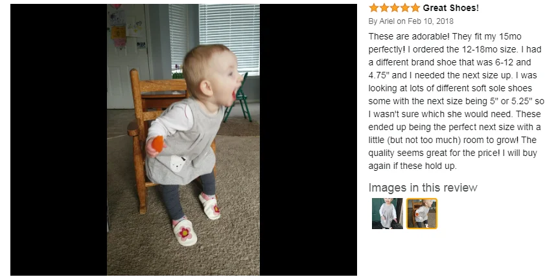Image resolution: width=545 pixels, height=277 pixels.
Task: Click the middle third rating star
Action: coord(395,8)
